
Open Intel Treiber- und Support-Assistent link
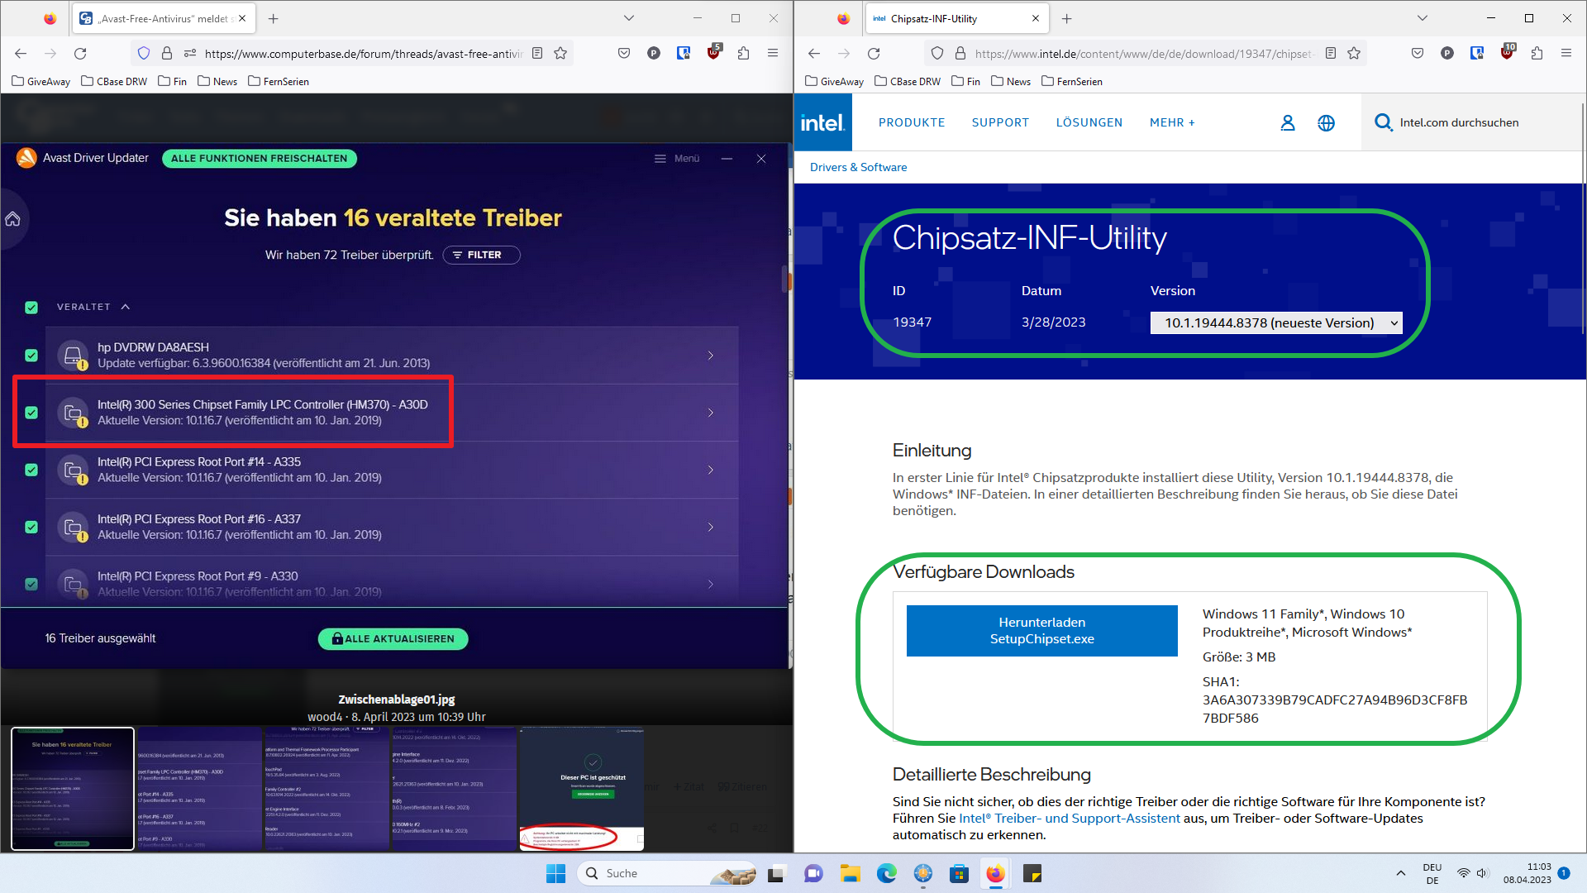1070,818
